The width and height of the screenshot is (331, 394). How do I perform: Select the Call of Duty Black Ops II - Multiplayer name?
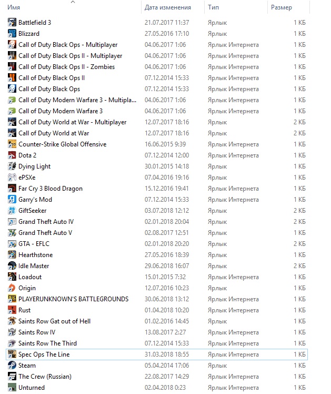(71, 56)
